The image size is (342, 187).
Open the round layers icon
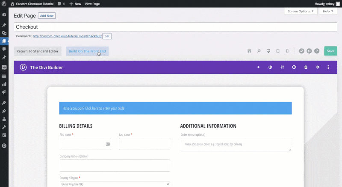[309, 51]
